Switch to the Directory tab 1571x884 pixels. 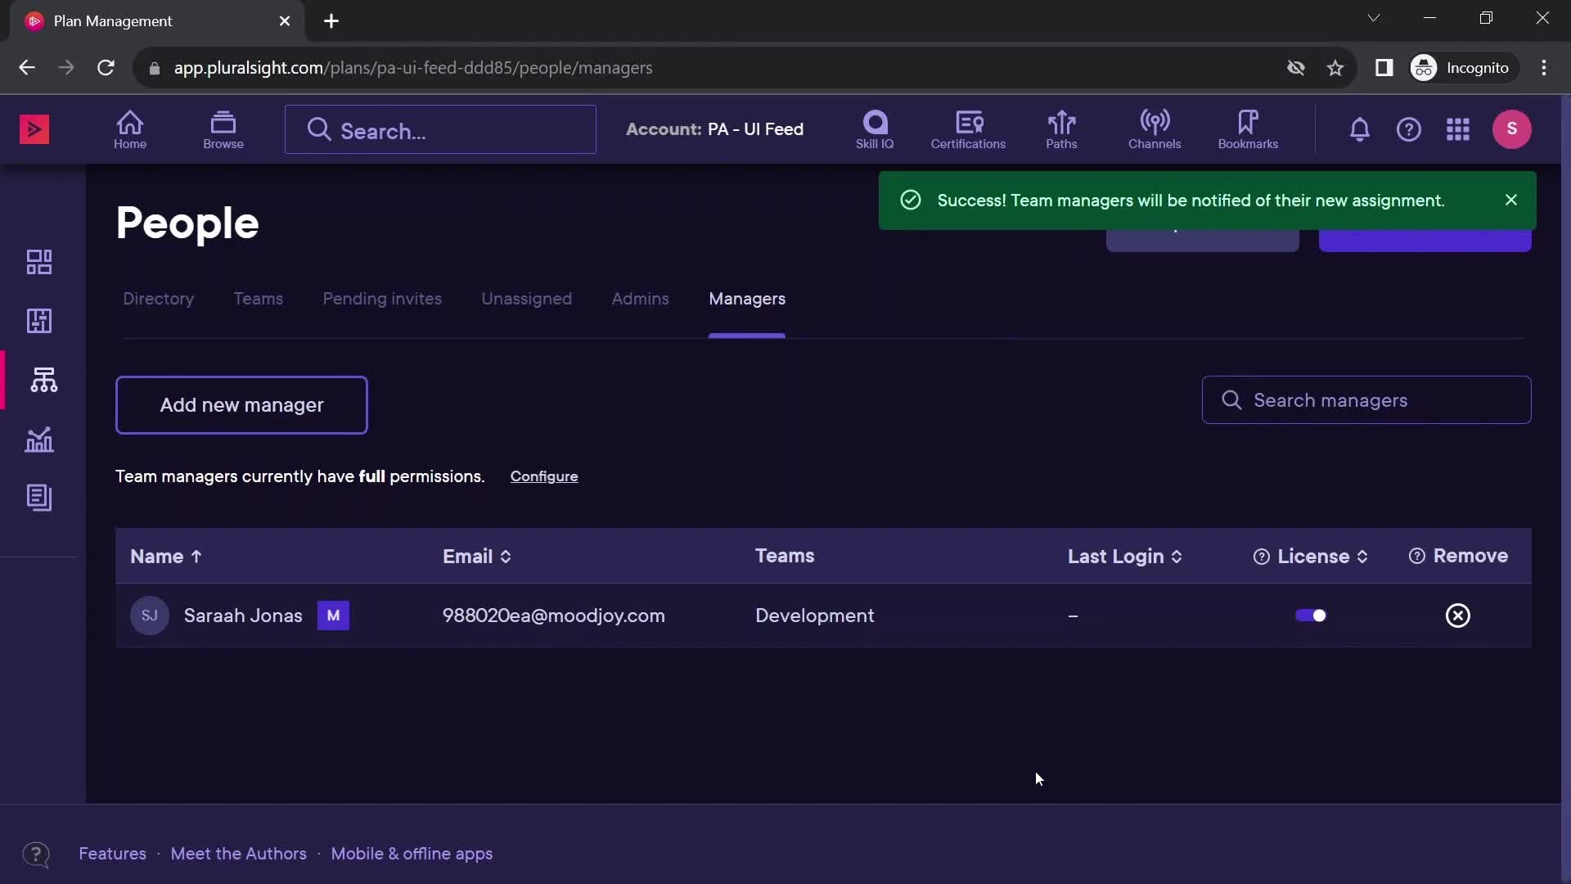[x=159, y=299]
